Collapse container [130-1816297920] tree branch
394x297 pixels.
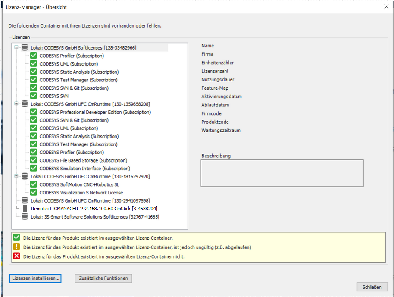pos(16,176)
